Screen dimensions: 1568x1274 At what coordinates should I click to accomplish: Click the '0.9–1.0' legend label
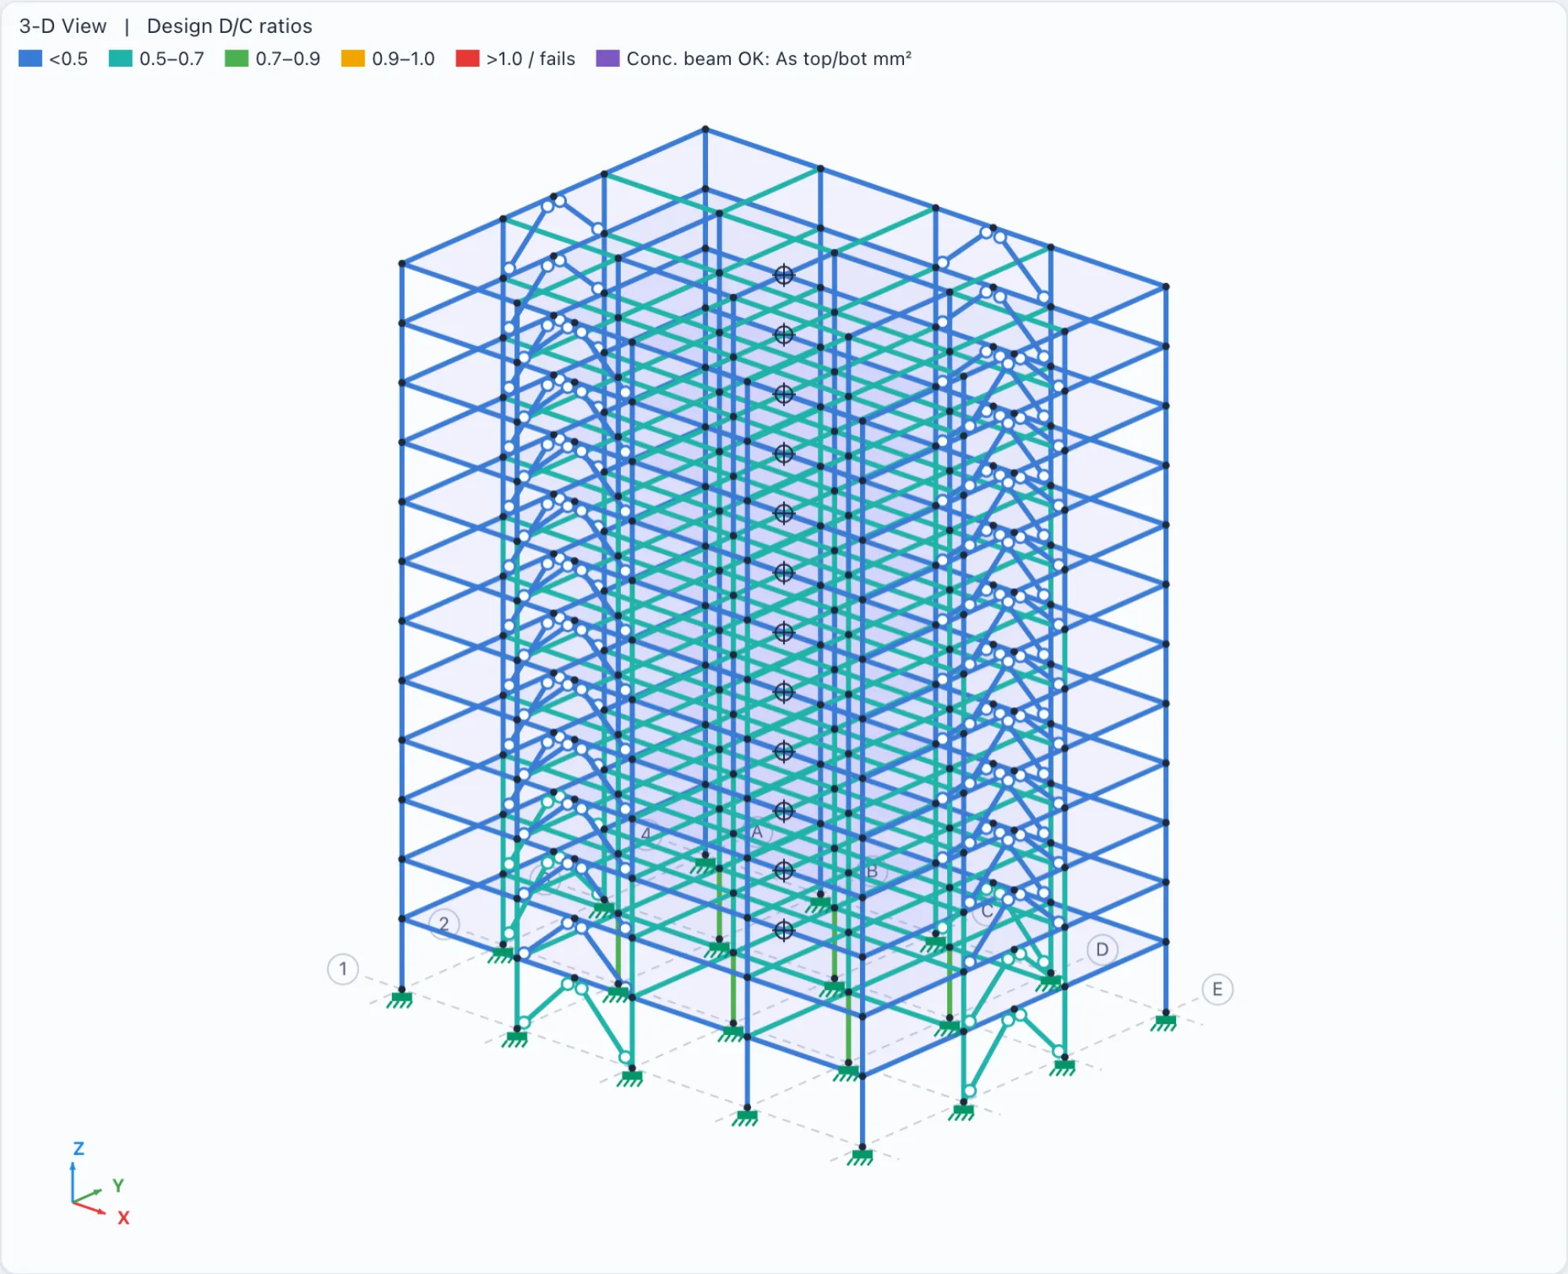click(x=403, y=59)
